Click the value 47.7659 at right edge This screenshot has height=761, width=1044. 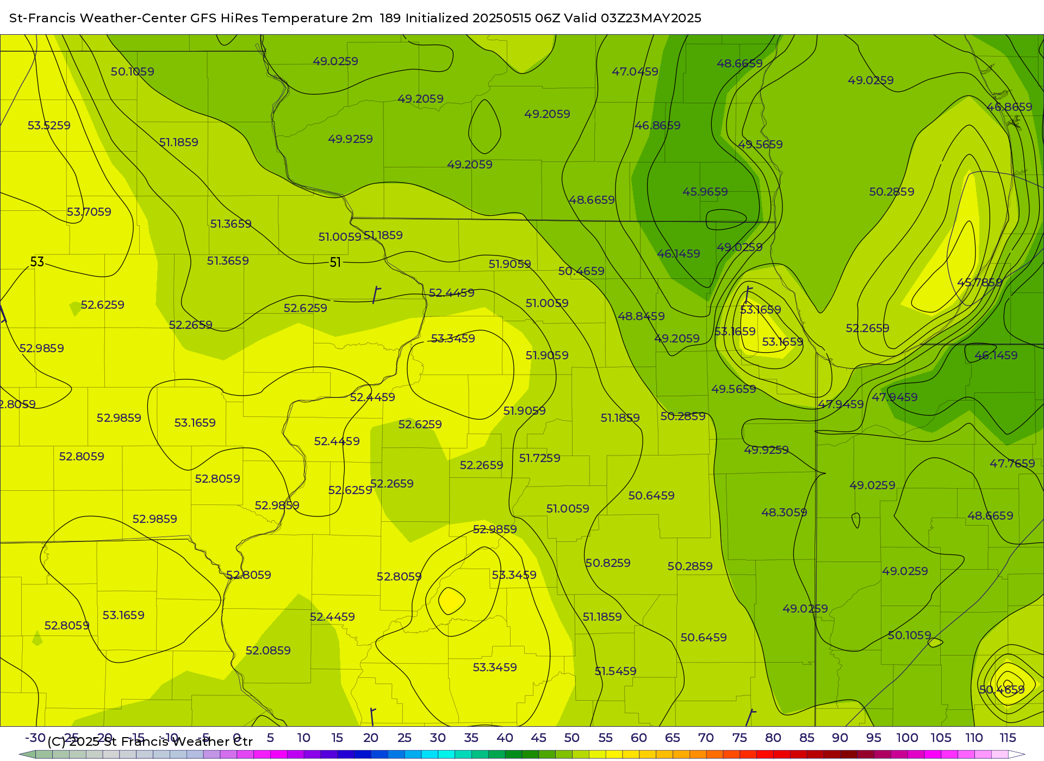1012,464
